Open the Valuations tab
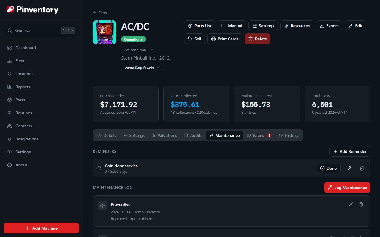The width and height of the screenshot is (380, 237). [164, 135]
